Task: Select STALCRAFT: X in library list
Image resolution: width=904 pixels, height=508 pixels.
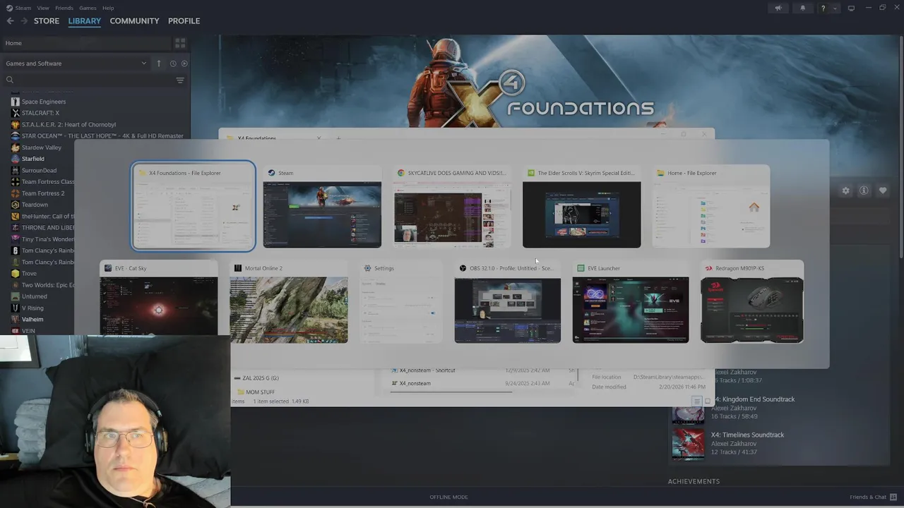Action: [40, 113]
